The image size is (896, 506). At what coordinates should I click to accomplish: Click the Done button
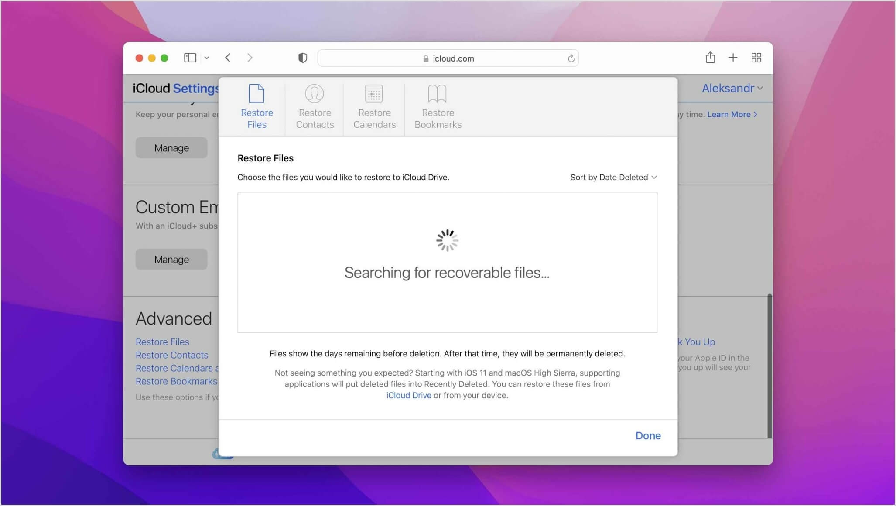(648, 435)
